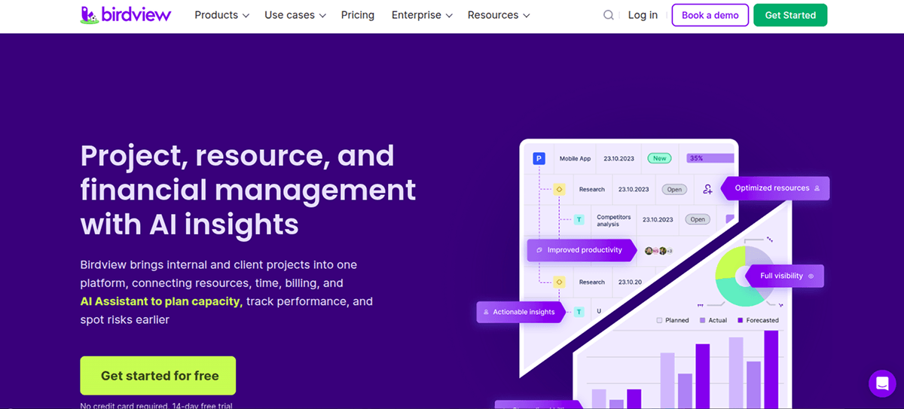The height and width of the screenshot is (409, 904).
Task: Click the 35% progress bar
Action: tap(710, 158)
